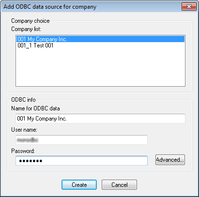Viewport: 199px width, 197px height.
Task: Click the 001 My Company Inc. text in name field
Action: 42,119
